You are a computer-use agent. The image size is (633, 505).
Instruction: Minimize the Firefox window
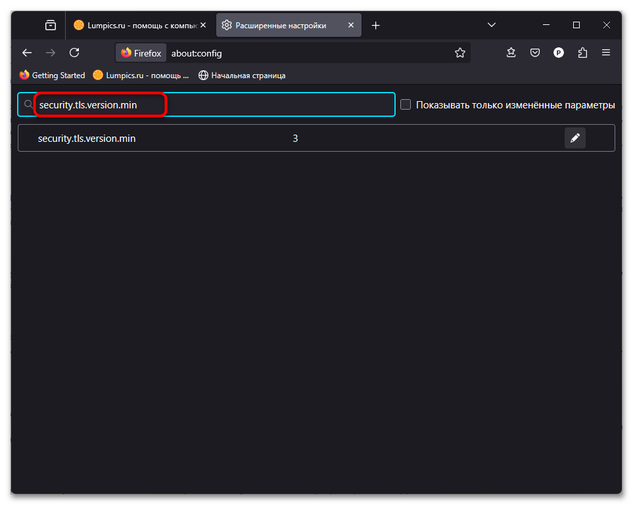coord(546,25)
